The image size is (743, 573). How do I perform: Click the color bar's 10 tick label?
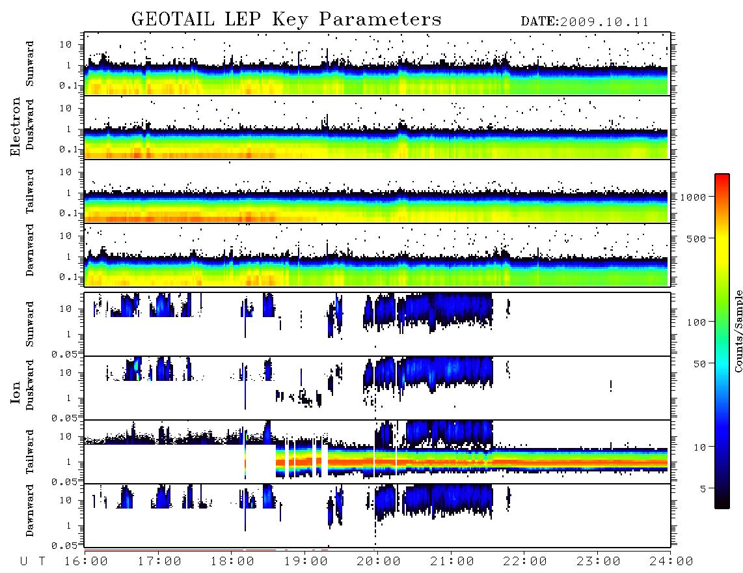(x=699, y=447)
